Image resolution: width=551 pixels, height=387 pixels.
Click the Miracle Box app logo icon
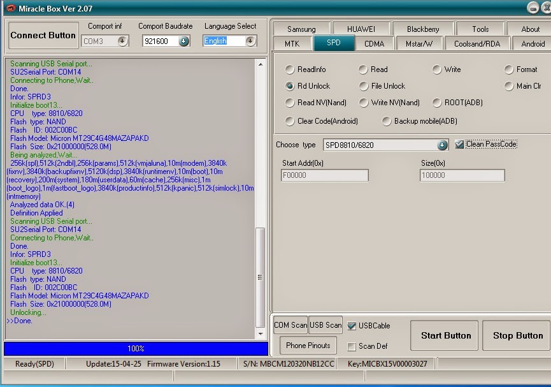pos(11,8)
